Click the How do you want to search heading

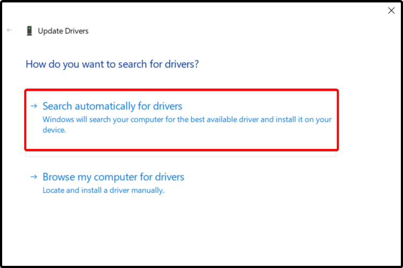[112, 64]
